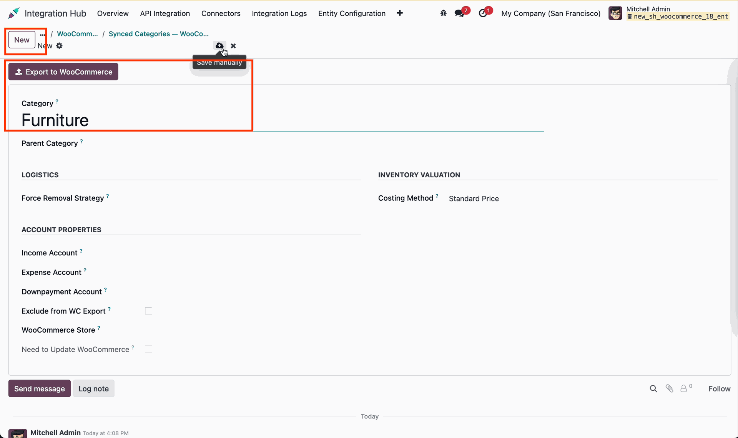Click help mark next to Costing Method
The height and width of the screenshot is (438, 738).
pyautogui.click(x=437, y=196)
